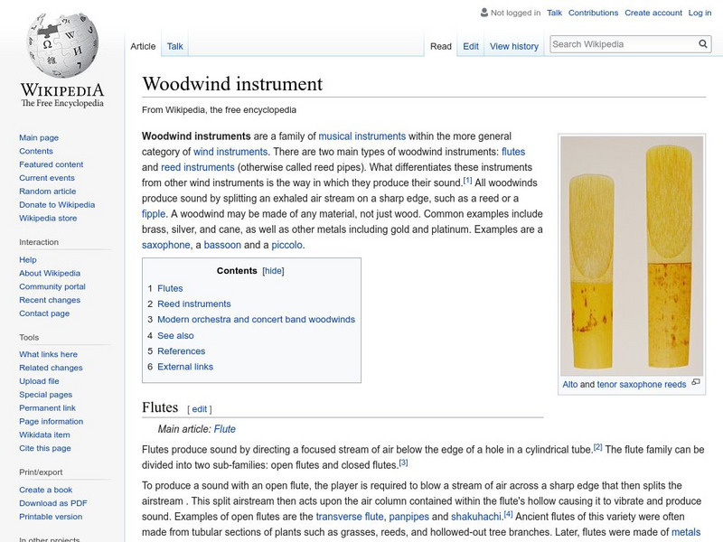Follow the reed instruments link
Screen dimensions: 723x542
198,167
